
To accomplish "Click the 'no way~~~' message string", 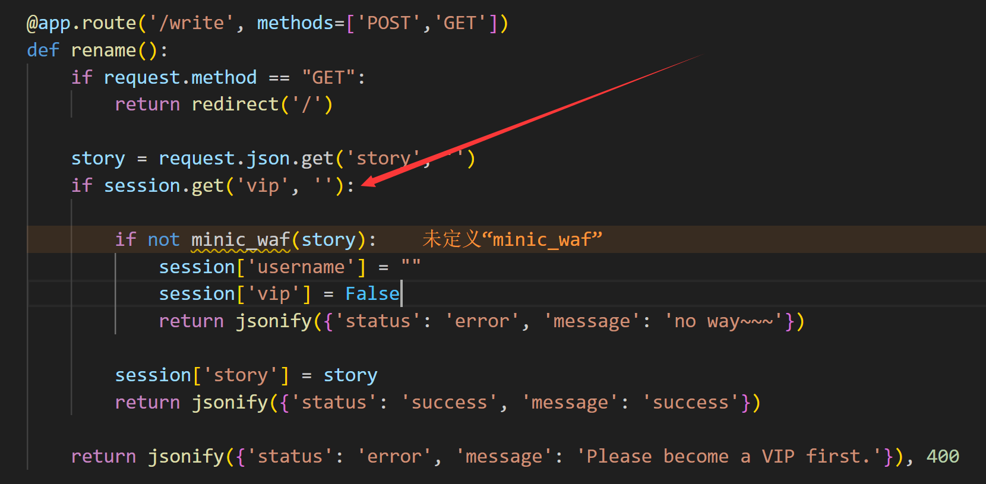I will pyautogui.click(x=724, y=321).
